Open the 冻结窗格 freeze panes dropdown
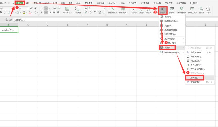The height and width of the screenshot is (127, 218). pyautogui.click(x=181, y=10)
